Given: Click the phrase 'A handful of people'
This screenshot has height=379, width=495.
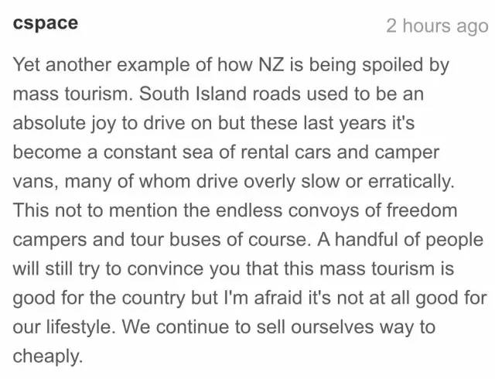Looking at the screenshot, I should pyautogui.click(x=401, y=240).
